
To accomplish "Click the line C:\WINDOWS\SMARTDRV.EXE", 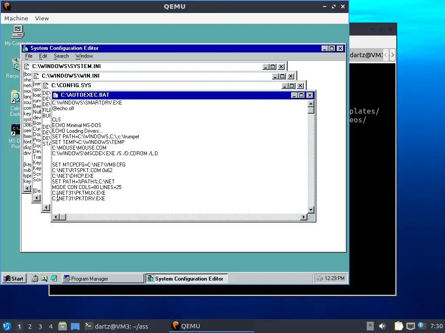I will point(87,103).
